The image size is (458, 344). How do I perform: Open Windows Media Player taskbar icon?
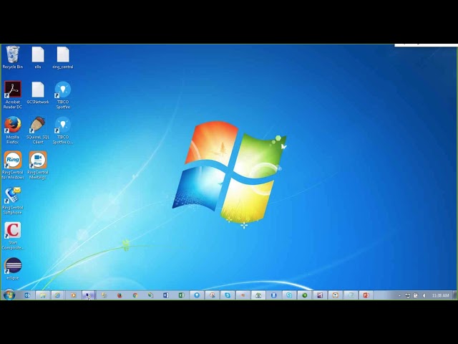point(73,295)
